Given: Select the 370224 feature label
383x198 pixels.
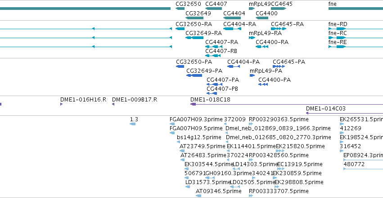Looking at the screenshot, I should click(238, 156).
